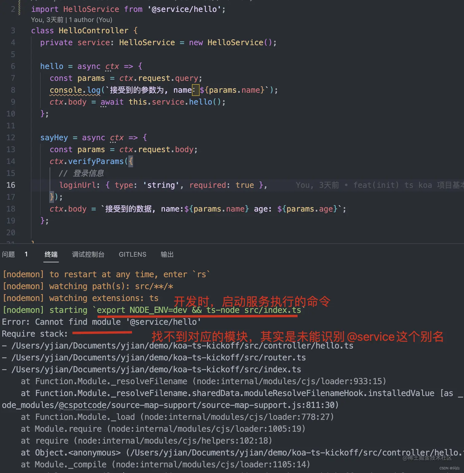Click 'at require' helpers:102:18 stack line

click(147, 441)
